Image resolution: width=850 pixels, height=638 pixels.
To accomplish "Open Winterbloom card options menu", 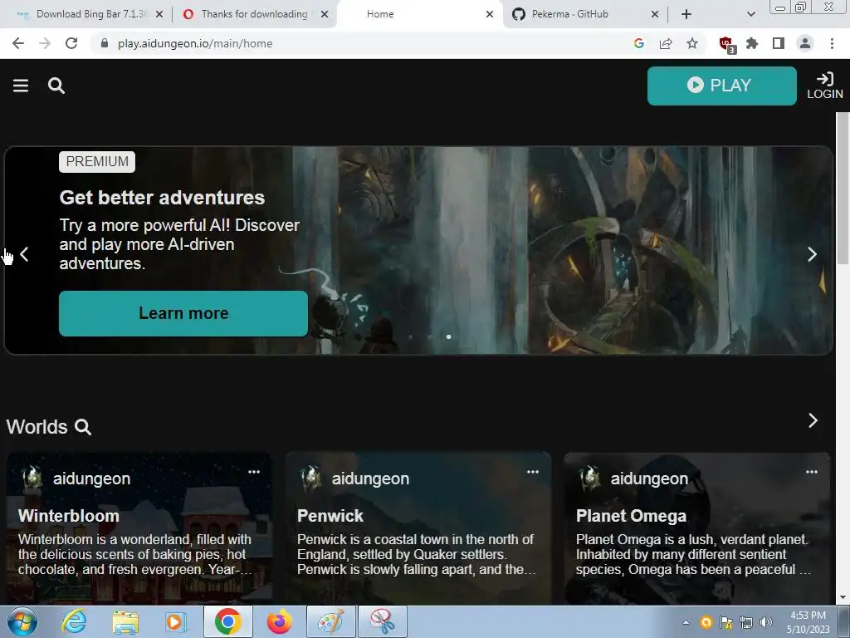I will 254,472.
